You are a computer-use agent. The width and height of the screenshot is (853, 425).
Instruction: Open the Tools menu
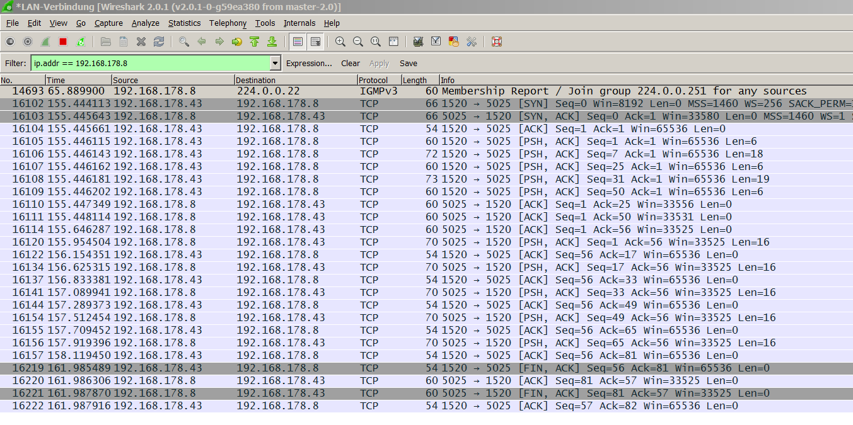pyautogui.click(x=265, y=23)
